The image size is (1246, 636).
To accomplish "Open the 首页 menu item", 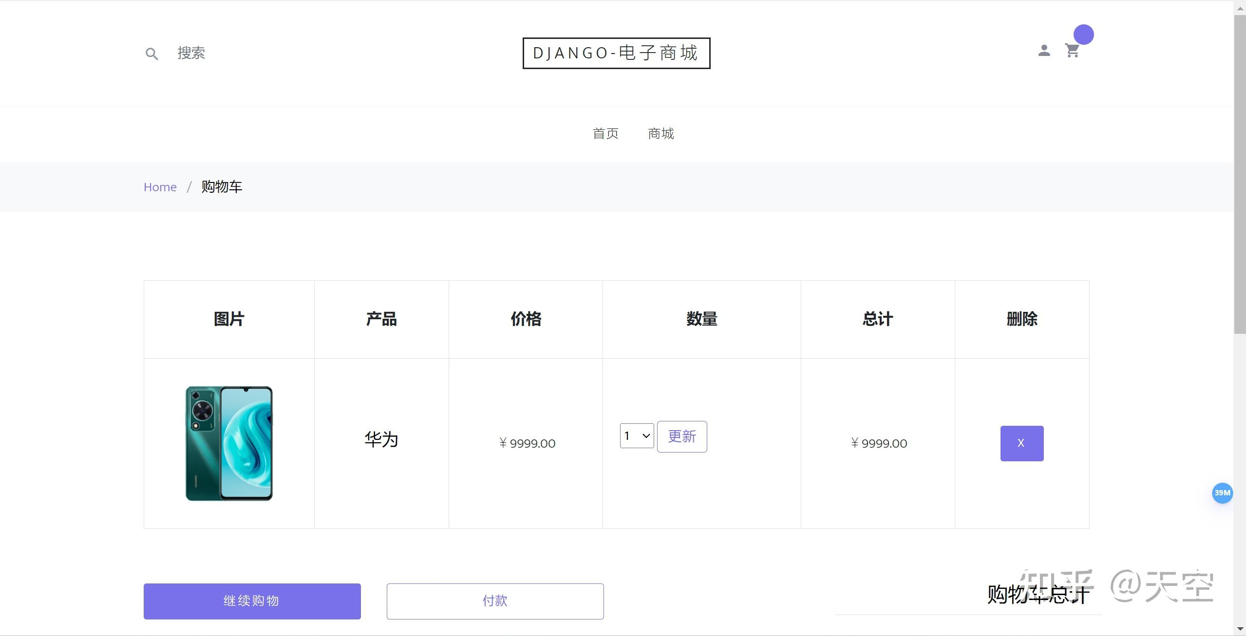I will tap(605, 133).
